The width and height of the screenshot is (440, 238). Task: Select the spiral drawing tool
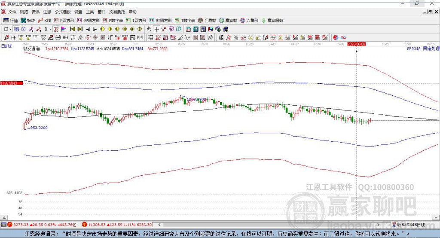coord(43,38)
